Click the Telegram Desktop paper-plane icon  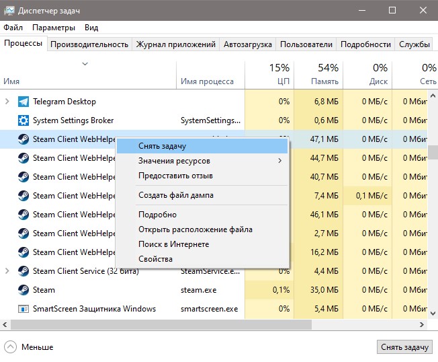coord(24,102)
